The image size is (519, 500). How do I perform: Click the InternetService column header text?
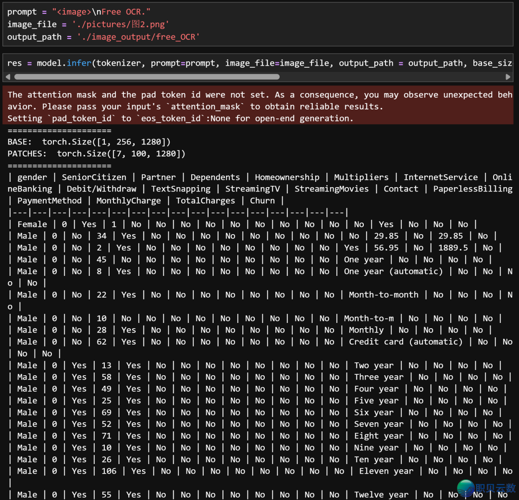coord(441,177)
